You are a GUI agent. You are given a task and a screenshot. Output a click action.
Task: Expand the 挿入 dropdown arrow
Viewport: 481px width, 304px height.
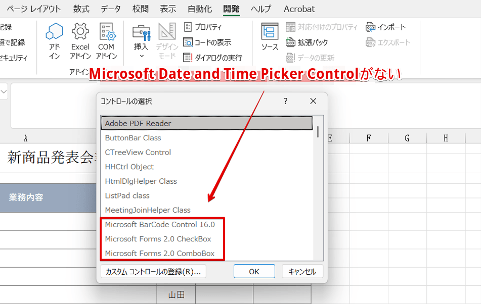(x=142, y=56)
